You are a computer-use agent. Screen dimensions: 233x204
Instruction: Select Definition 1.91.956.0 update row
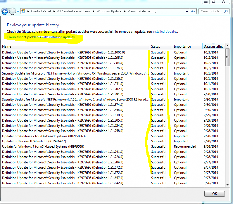tap(113, 79)
